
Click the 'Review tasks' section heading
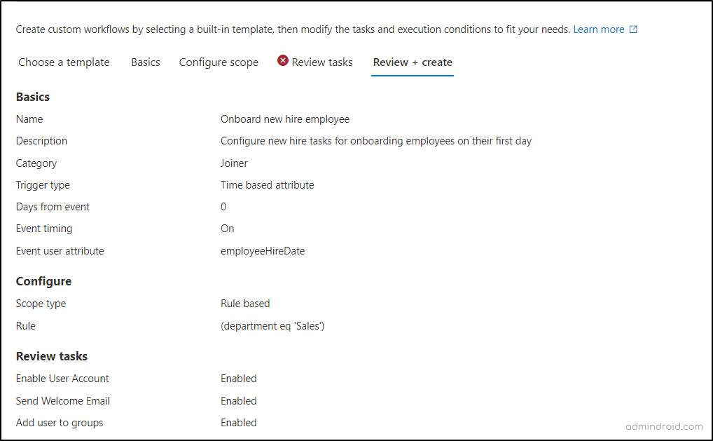click(52, 356)
